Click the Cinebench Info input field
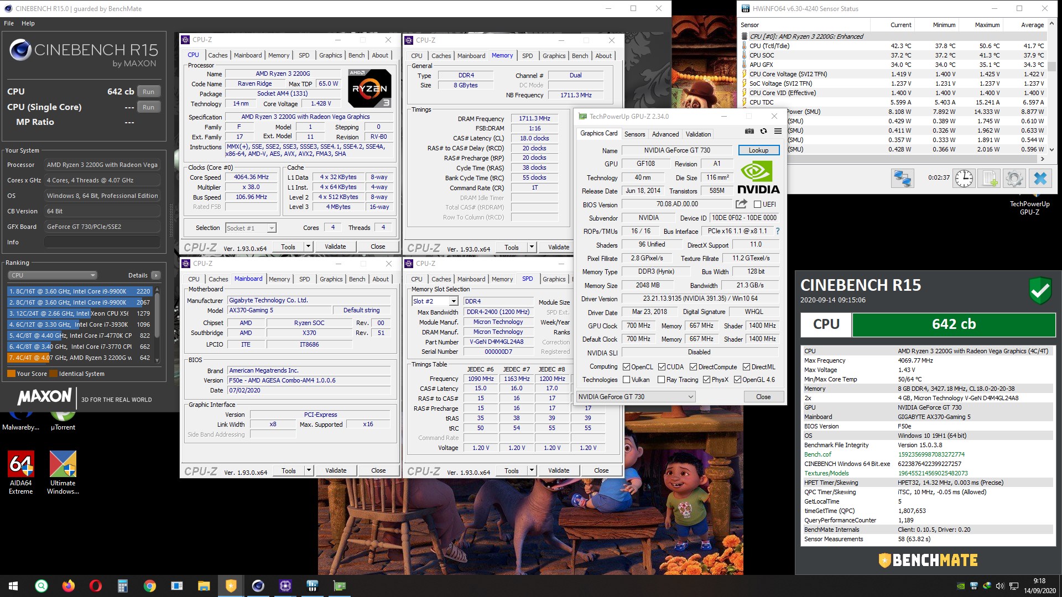The height and width of the screenshot is (597, 1062). pos(102,242)
